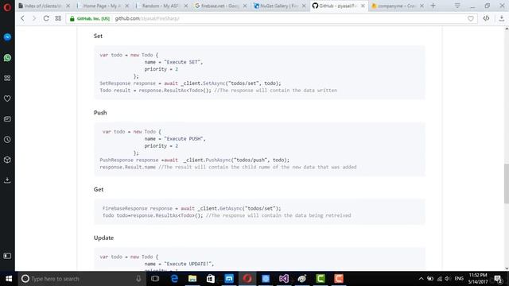Click the page vertical scrollbar thumb
Image resolution: width=509 pixels, height=286 pixels.
pos(507,184)
